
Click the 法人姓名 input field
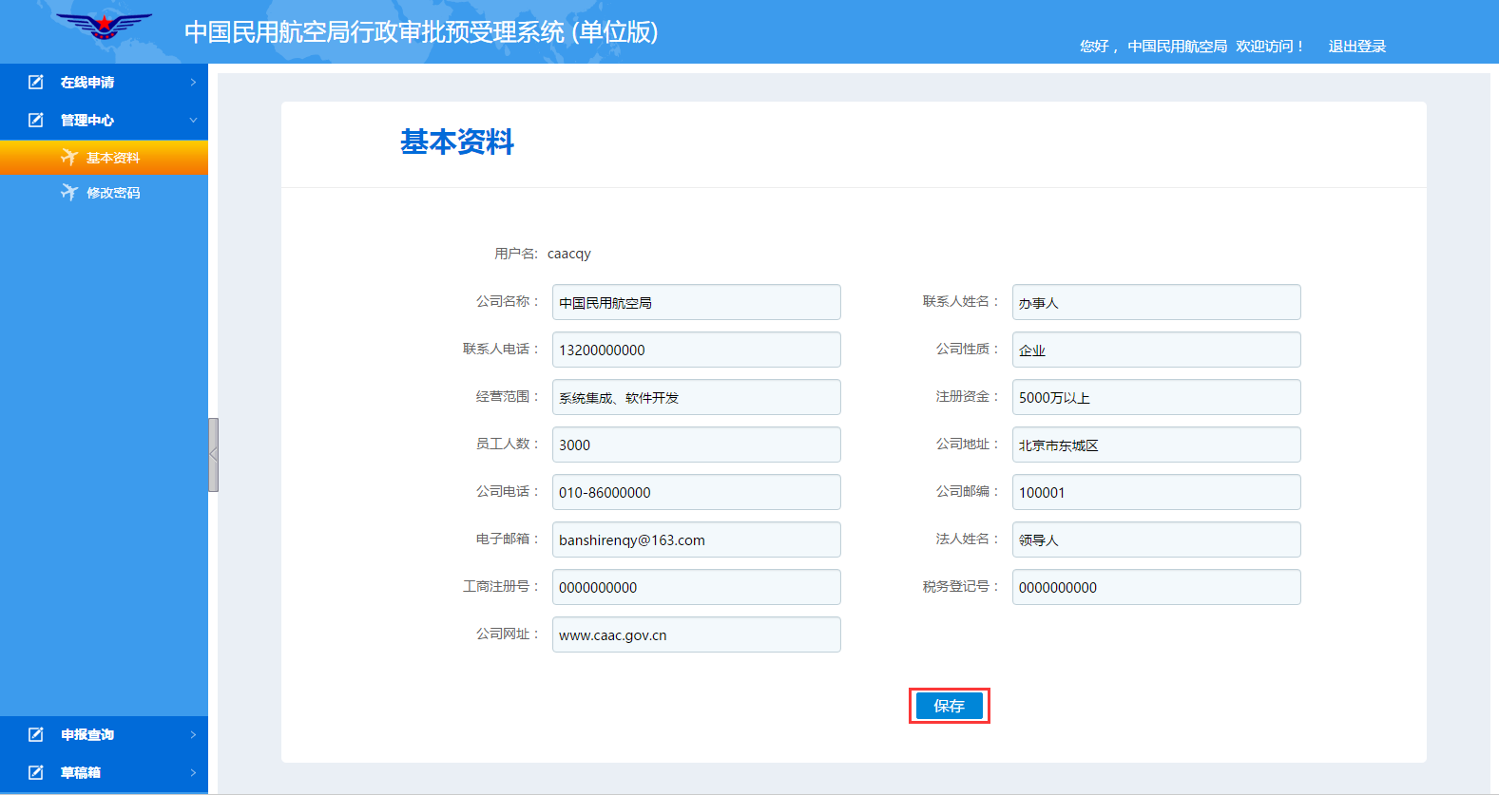[x=1157, y=539]
